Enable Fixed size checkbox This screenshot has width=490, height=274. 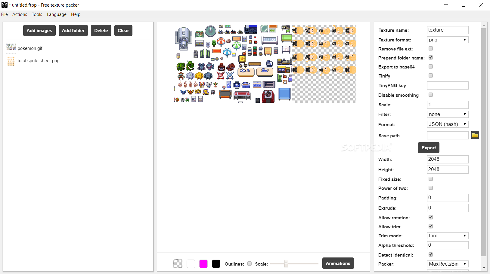[x=431, y=179]
